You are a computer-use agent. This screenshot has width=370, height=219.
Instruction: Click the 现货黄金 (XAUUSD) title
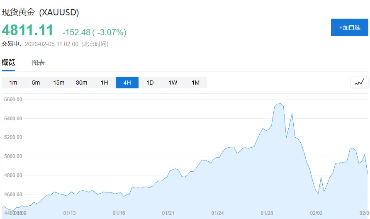point(41,12)
